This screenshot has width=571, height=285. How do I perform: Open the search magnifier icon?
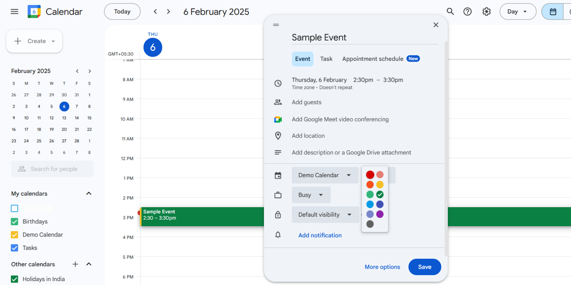tap(450, 11)
